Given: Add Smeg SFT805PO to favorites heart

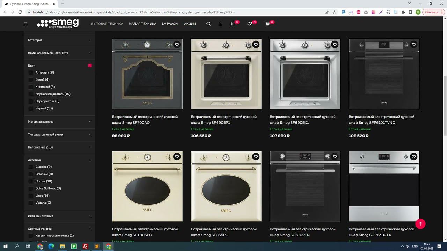Looking at the screenshot, I should click(177, 157).
